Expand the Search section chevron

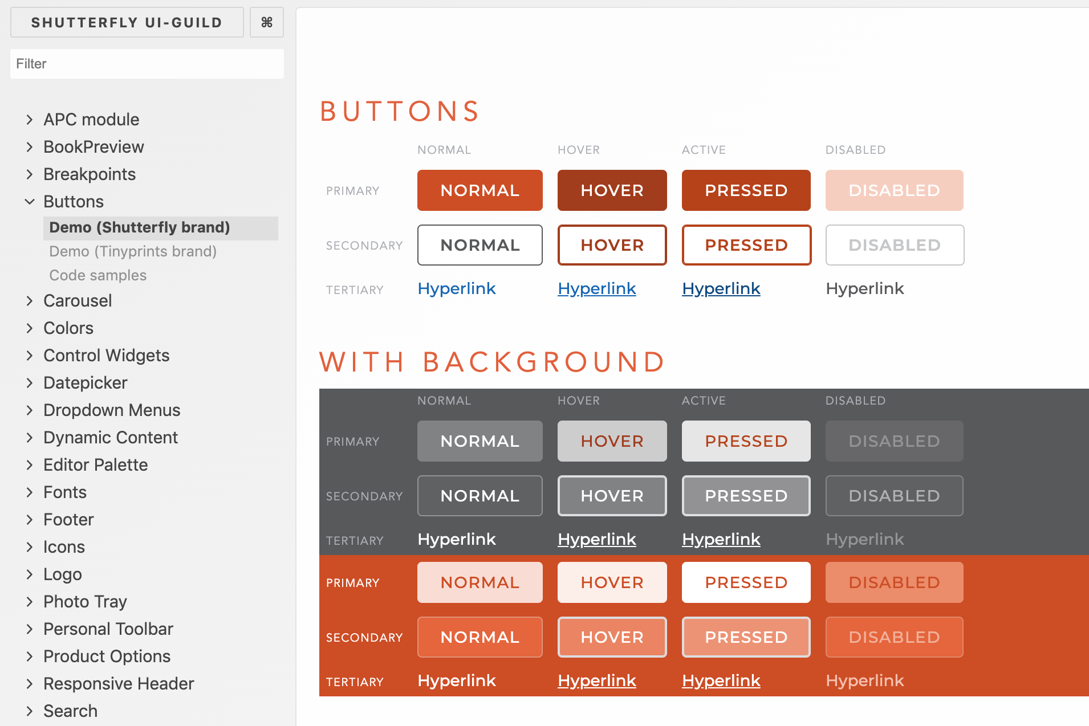click(30, 711)
